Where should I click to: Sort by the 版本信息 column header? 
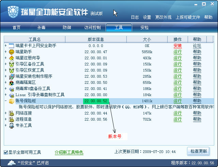pyautogui.click(x=96, y=40)
